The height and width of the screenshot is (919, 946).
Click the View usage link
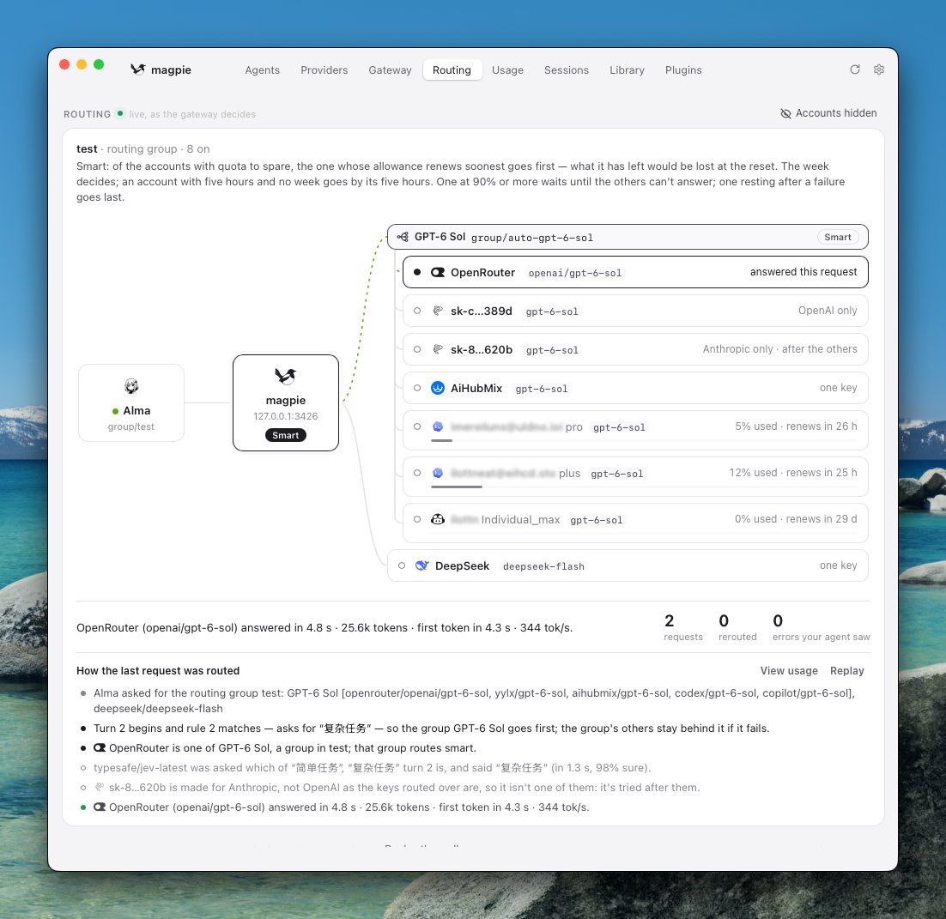click(x=789, y=670)
